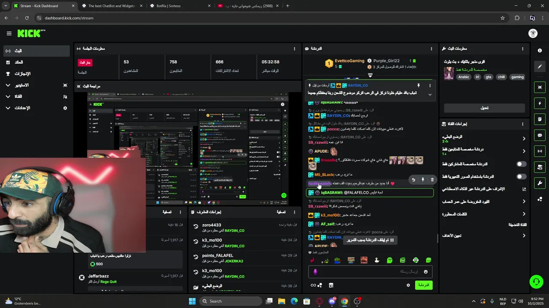Bookmark this page with the star icon
549x308 pixels.
(x=503, y=18)
